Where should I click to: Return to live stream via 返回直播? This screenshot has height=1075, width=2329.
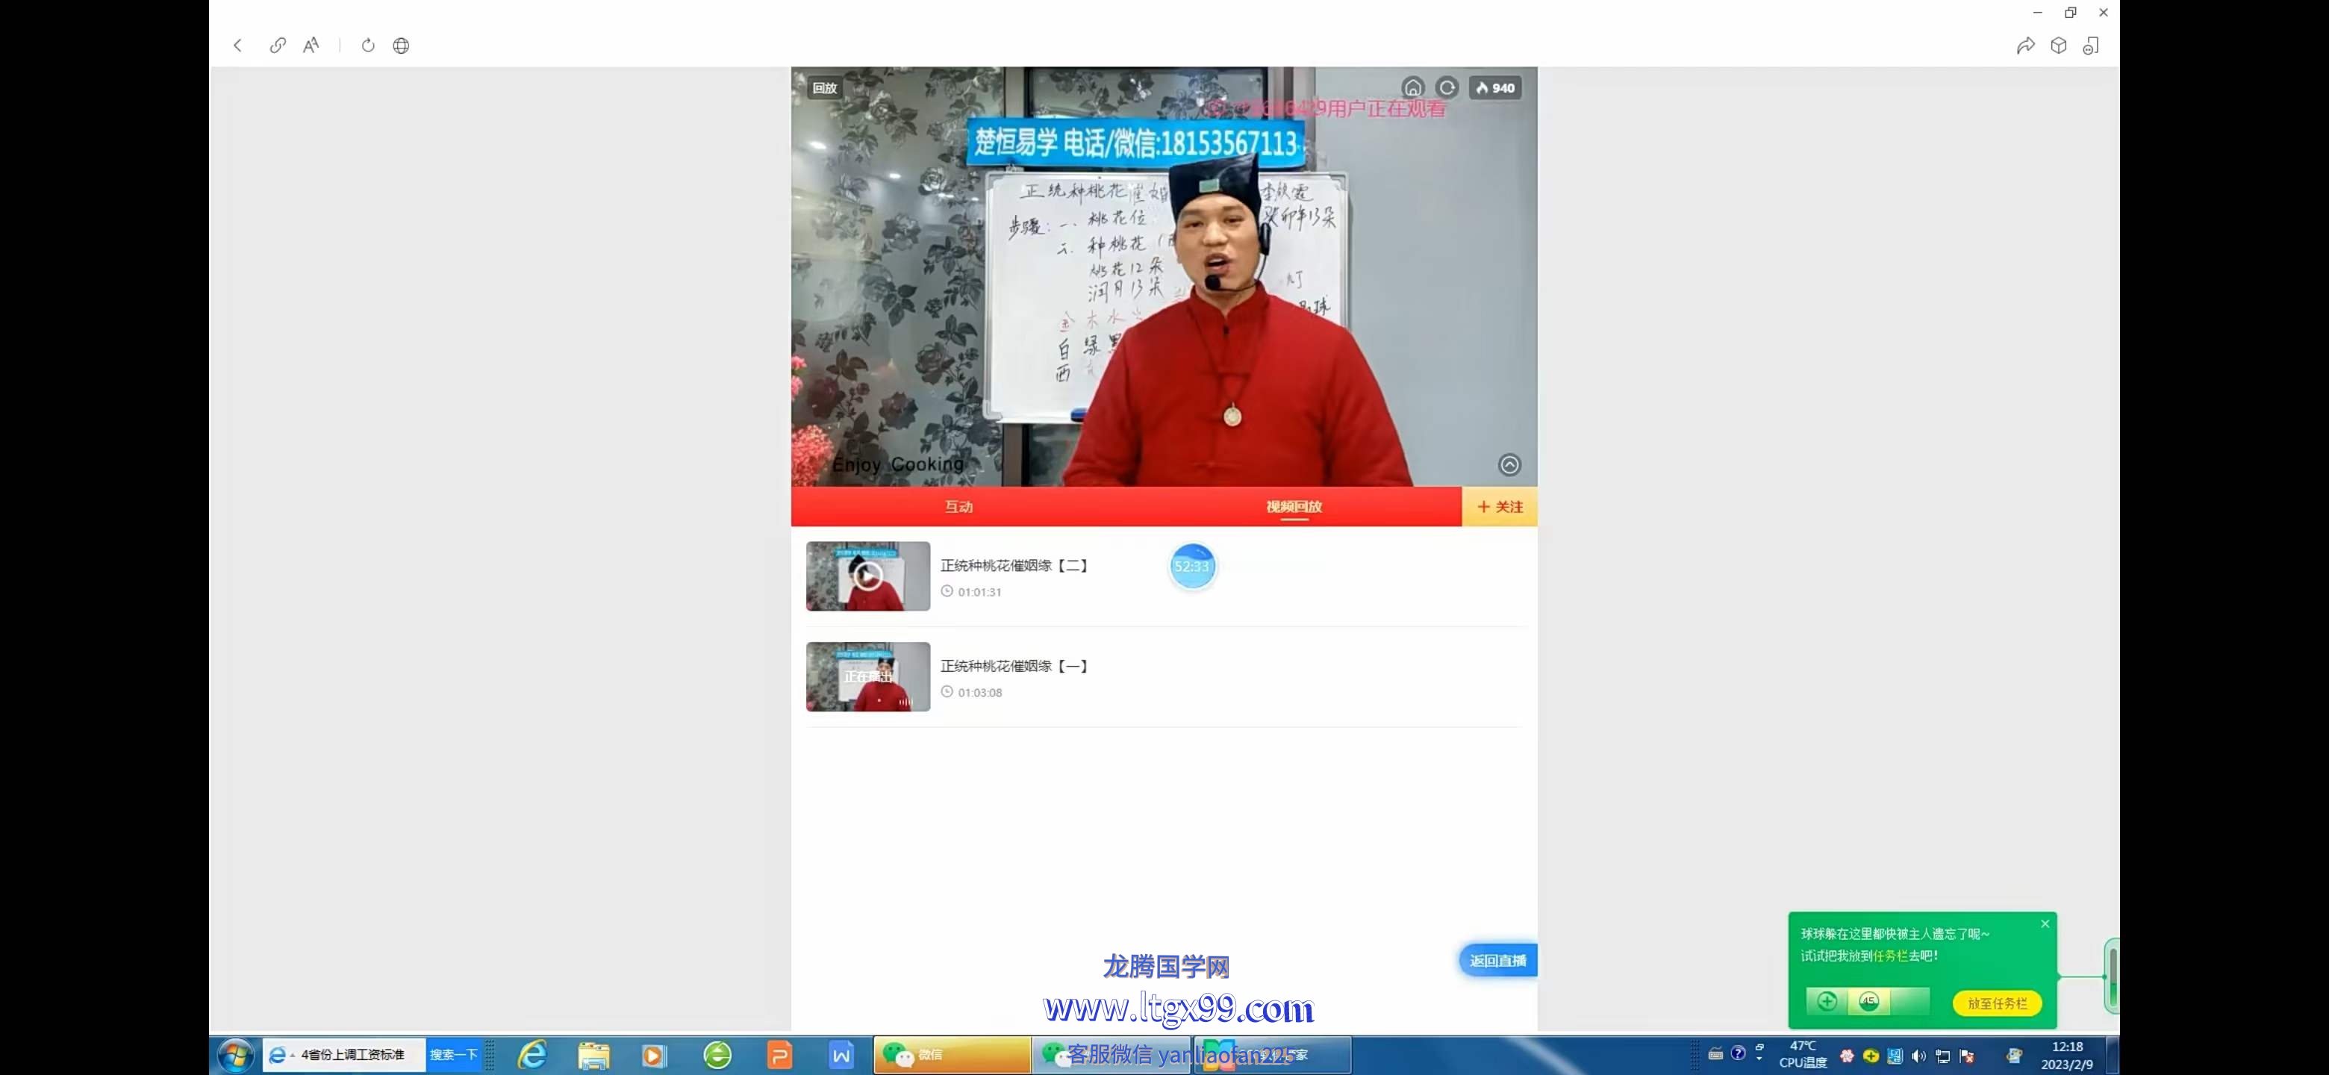click(1498, 960)
